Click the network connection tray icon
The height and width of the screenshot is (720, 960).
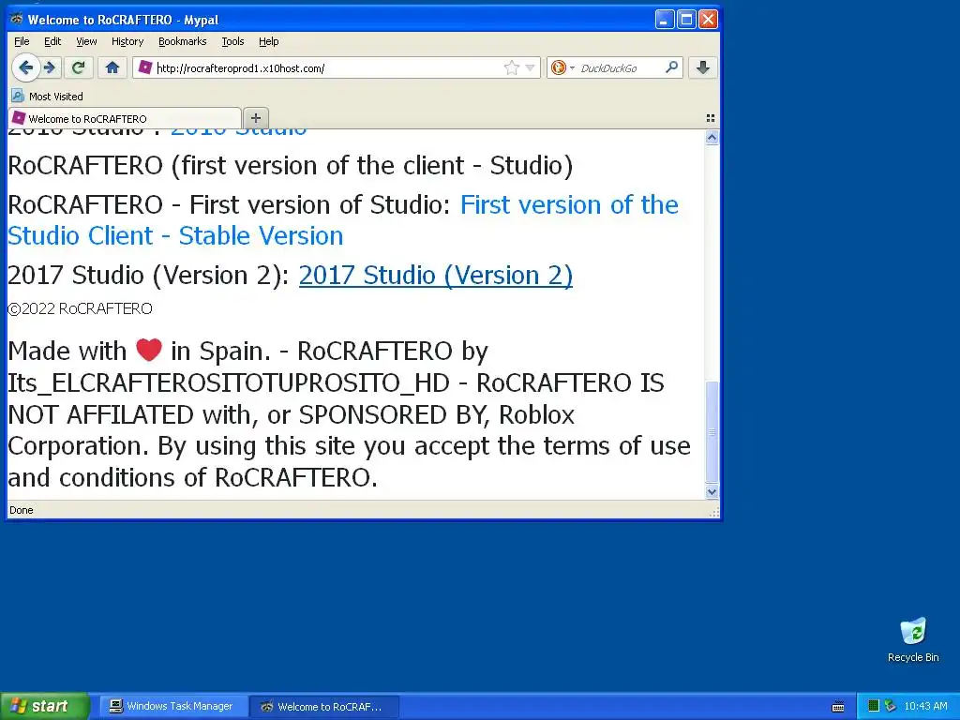point(891,706)
